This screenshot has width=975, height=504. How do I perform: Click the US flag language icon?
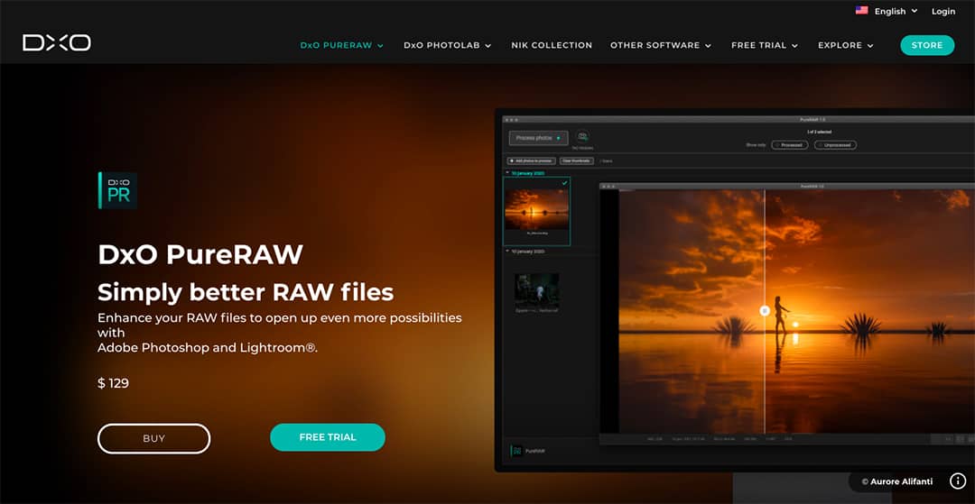[x=861, y=11]
